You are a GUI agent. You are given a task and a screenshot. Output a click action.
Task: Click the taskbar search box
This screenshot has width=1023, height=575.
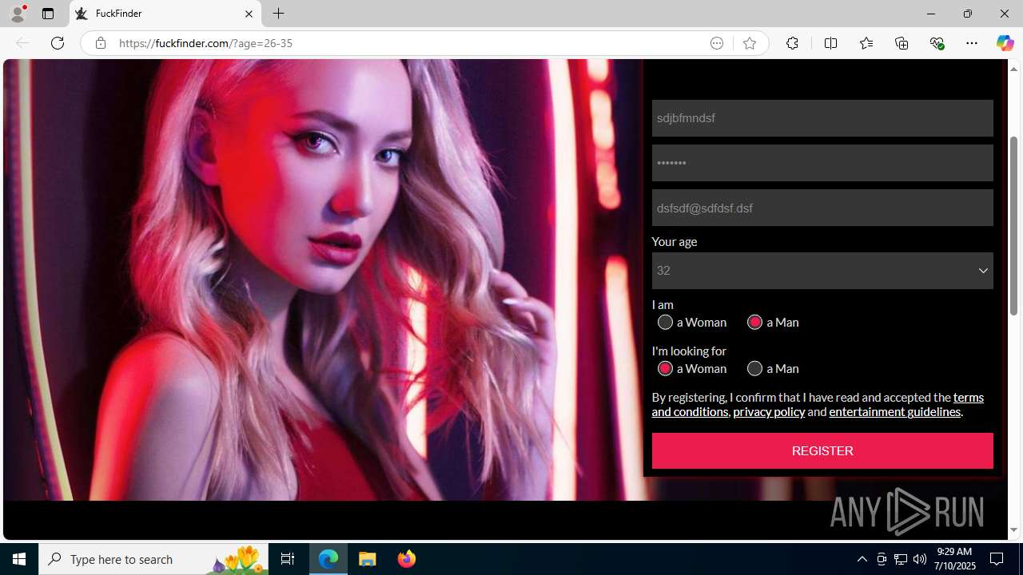(153, 559)
